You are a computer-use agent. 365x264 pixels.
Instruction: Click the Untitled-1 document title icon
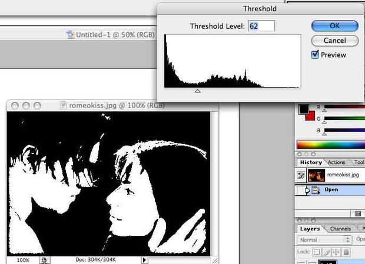click(70, 35)
